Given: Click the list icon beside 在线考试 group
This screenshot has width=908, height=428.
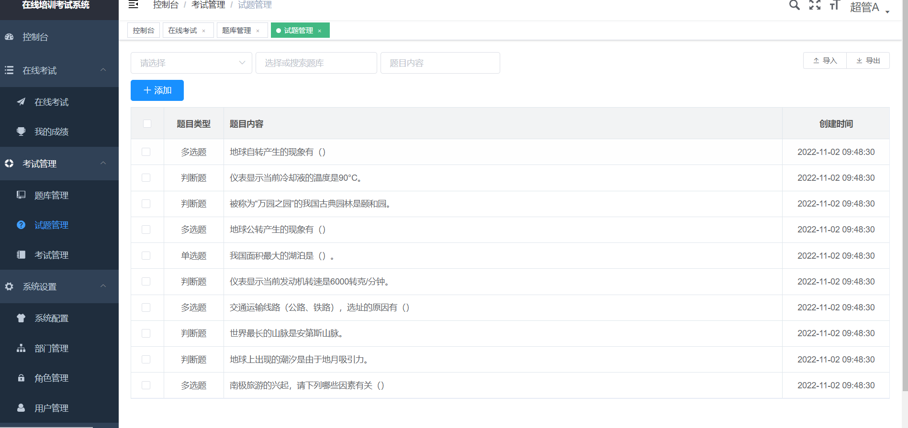Looking at the screenshot, I should pos(9,70).
